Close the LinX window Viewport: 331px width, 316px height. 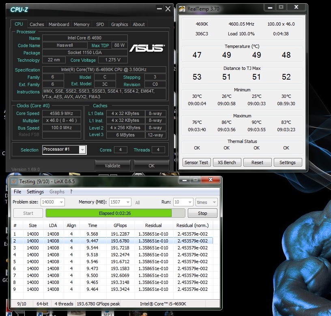click(x=211, y=180)
